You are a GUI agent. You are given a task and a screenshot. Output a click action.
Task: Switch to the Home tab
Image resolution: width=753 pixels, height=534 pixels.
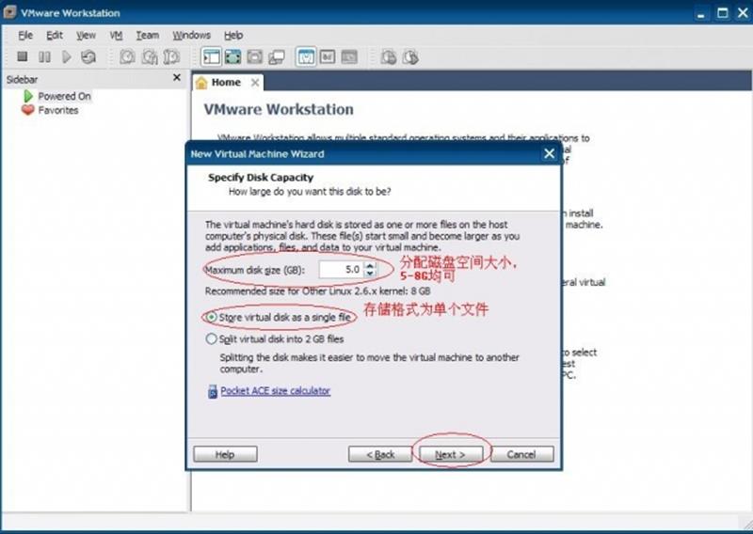226,83
